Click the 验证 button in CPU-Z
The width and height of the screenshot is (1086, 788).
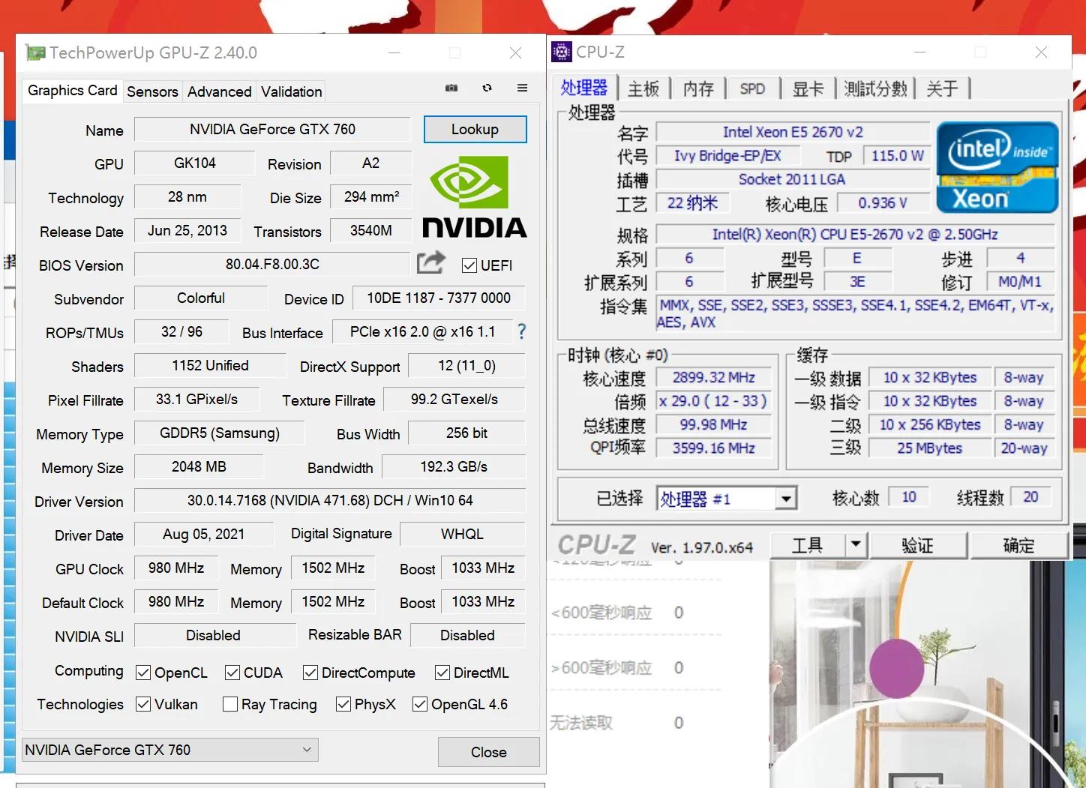point(918,545)
